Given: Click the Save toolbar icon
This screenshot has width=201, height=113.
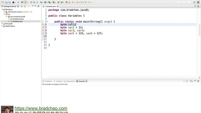Looking at the screenshot, I should point(6,2).
